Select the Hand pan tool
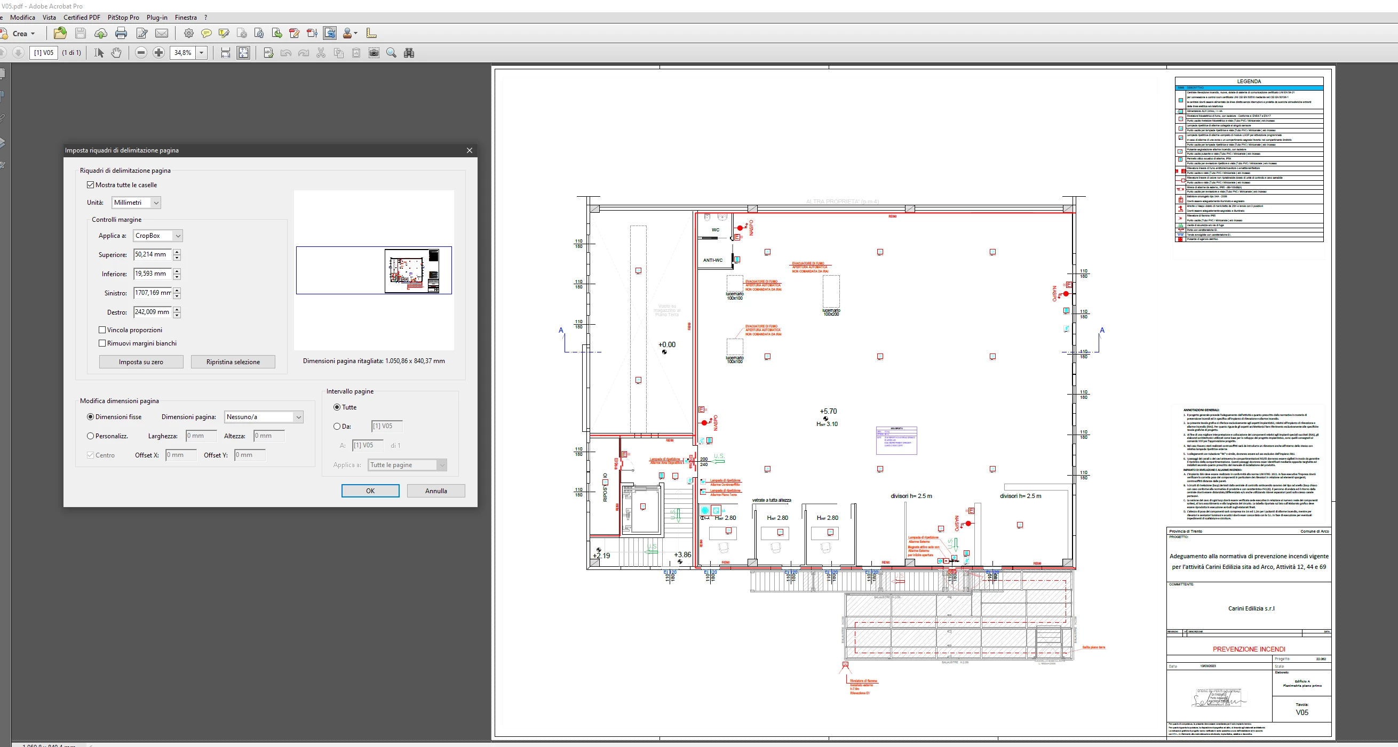Screen dimensions: 1398x747 [x=116, y=53]
